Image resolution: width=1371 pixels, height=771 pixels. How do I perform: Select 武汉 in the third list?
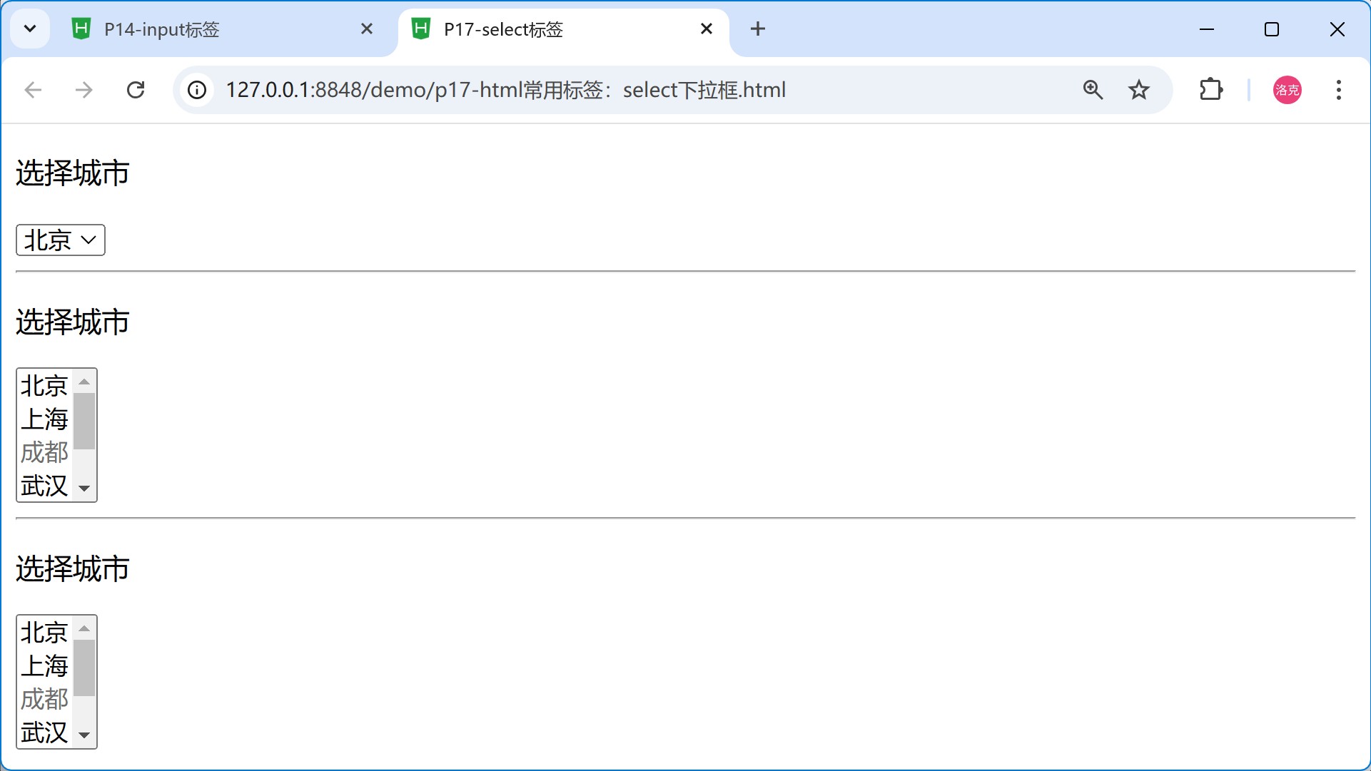pyautogui.click(x=44, y=732)
